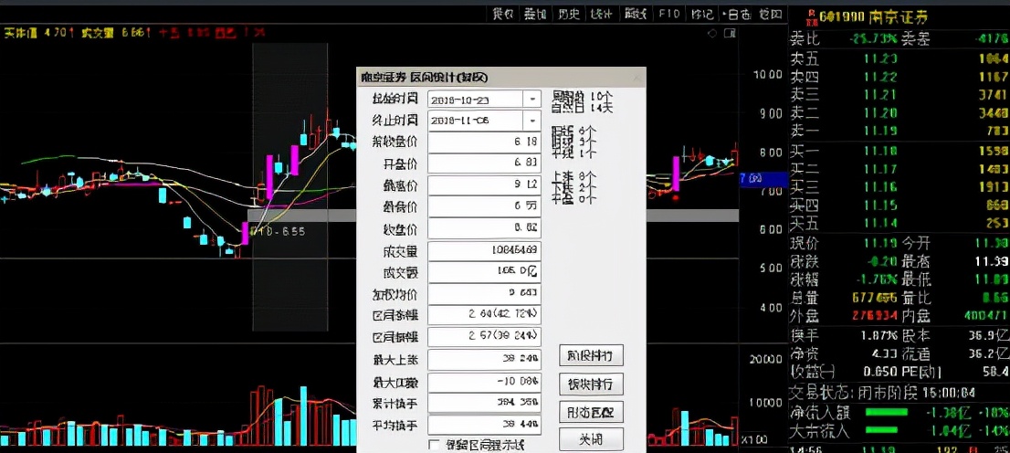The width and height of the screenshot is (1010, 453).
Task: Click the 最低价 value field
Action: pos(484,206)
